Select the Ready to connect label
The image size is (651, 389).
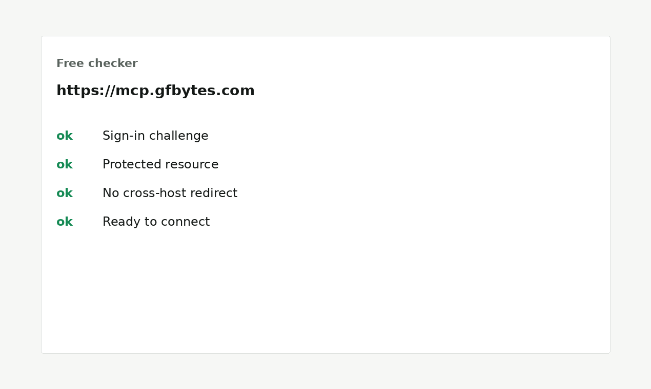coord(156,222)
